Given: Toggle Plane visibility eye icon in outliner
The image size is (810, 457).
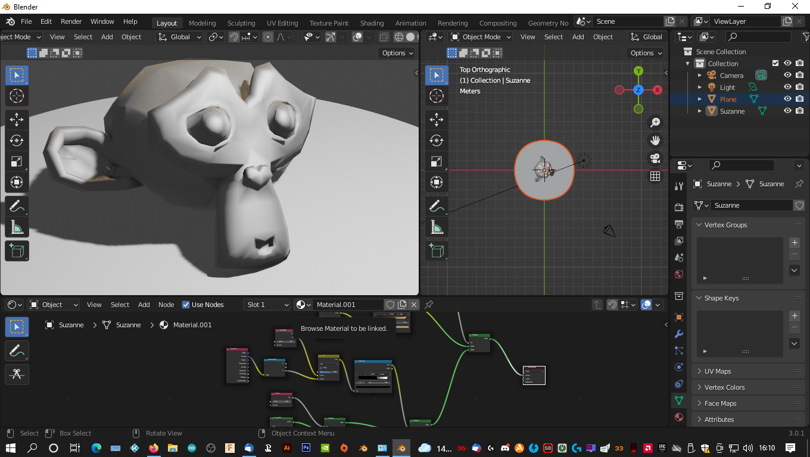Looking at the screenshot, I should (787, 99).
